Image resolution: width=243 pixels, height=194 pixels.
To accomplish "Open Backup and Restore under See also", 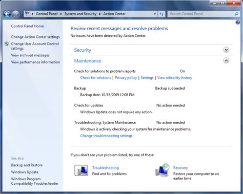I will click(27, 165).
